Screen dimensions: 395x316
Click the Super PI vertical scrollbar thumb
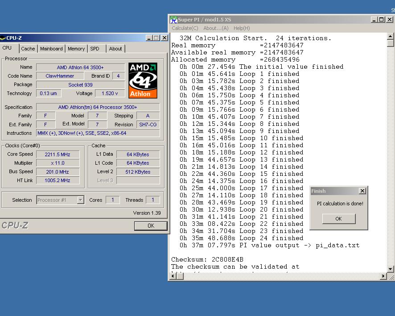(390, 43)
